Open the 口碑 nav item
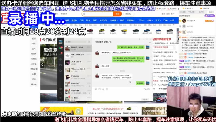Viewport: 216px width, 122px height. point(166,21)
